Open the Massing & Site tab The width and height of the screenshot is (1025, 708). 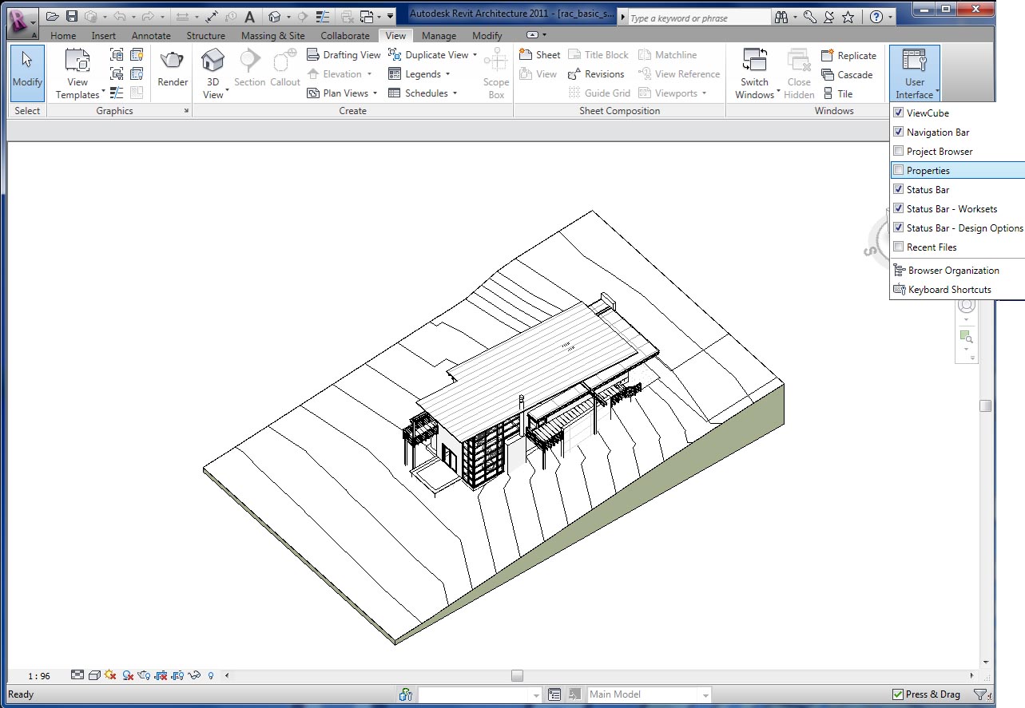[272, 36]
